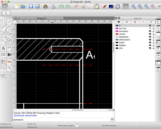161x129 pixels.
Task: Toggle the command line panel button
Action: [x=112, y=119]
